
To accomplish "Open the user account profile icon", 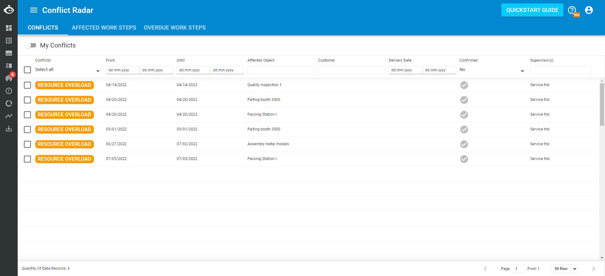I will (589, 10).
